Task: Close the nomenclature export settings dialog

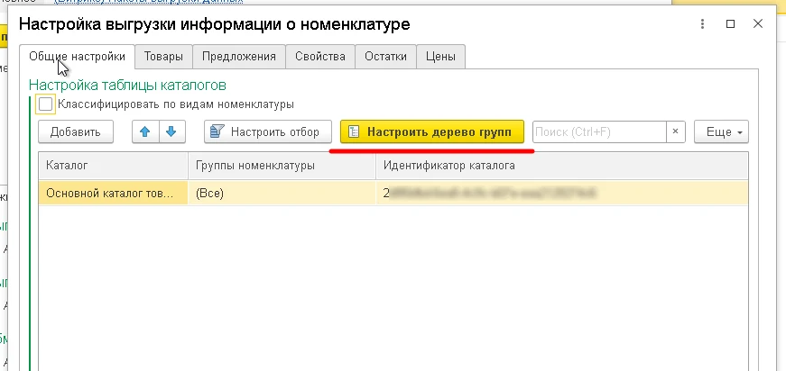Action: 757,23
